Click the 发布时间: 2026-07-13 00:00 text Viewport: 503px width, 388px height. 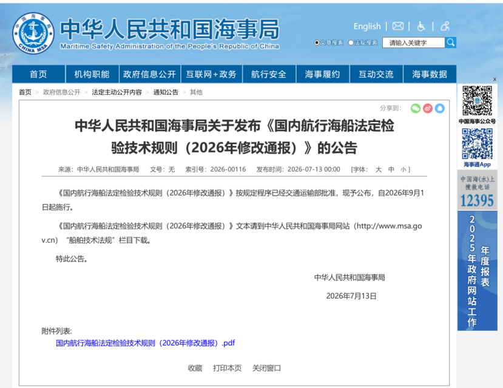point(298,169)
